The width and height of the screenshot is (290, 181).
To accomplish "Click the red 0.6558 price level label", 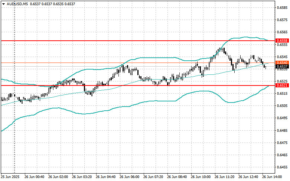I will pos(282,41).
